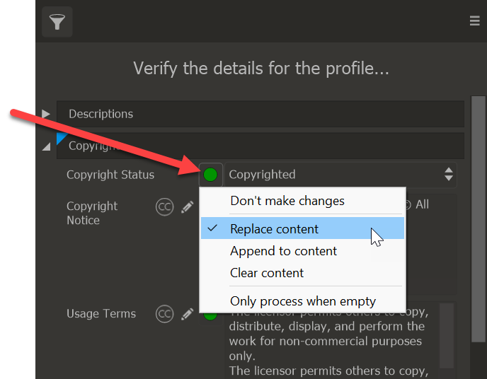Click pencil edit icon beside Copyright Notice

click(x=188, y=207)
